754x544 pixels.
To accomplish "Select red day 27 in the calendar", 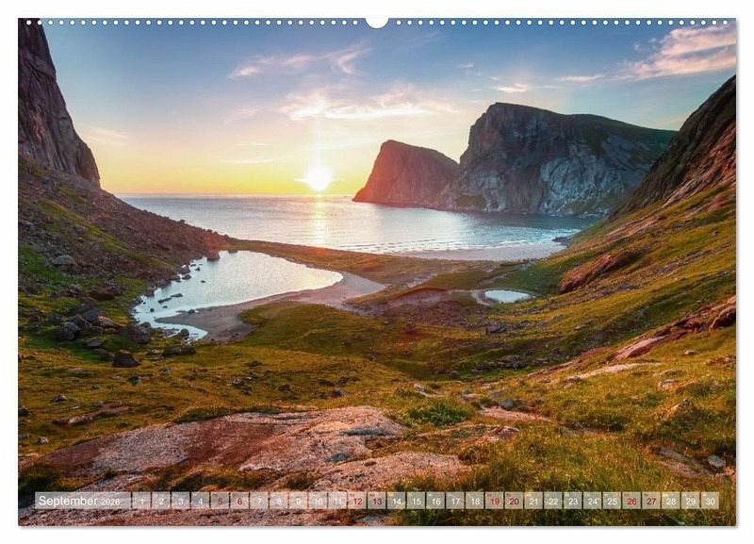I will tap(651, 501).
